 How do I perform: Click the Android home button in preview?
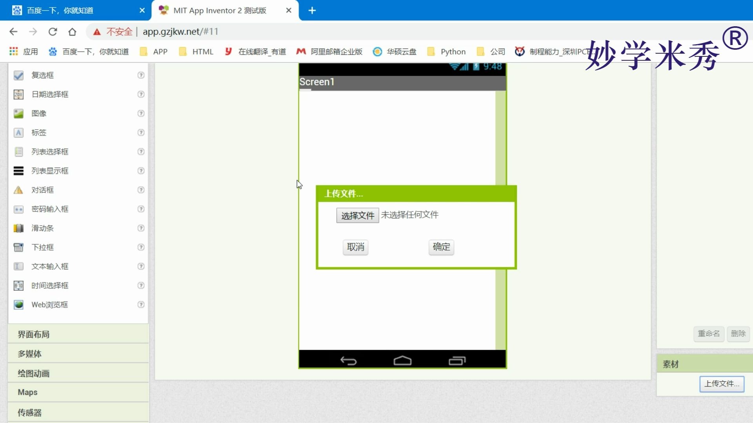coord(402,360)
